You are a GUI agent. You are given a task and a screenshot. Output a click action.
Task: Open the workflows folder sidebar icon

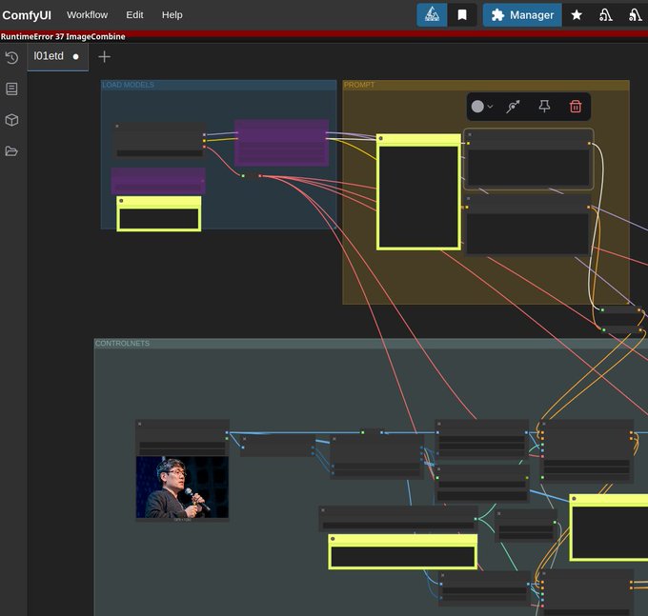click(x=11, y=151)
